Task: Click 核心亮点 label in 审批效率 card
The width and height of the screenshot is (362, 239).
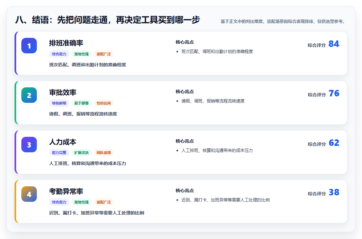Action: (x=185, y=92)
